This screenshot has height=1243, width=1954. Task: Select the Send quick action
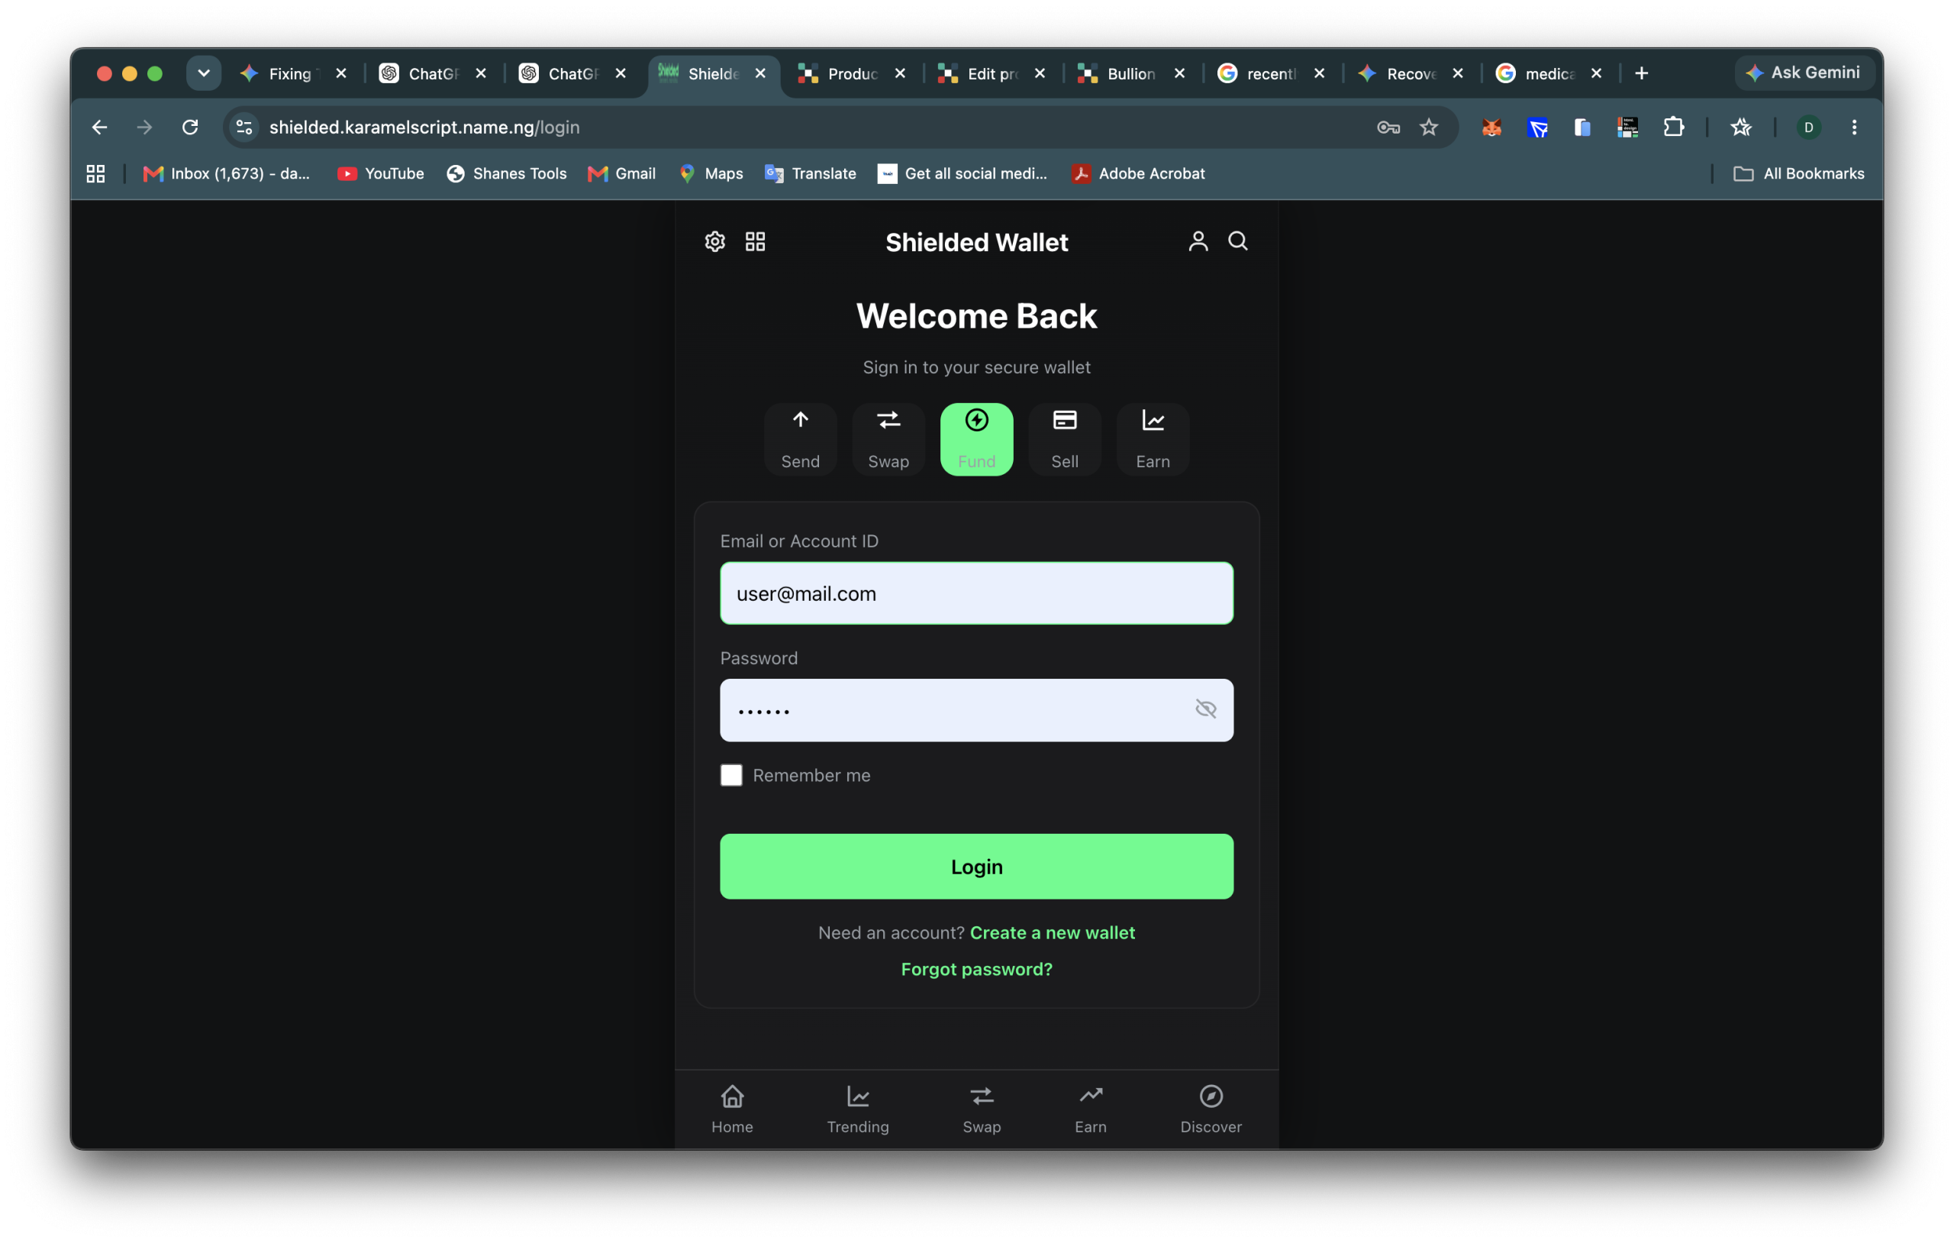pyautogui.click(x=800, y=439)
